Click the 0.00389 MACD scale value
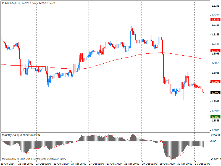Screen dimensions: 221x166 point(215,135)
